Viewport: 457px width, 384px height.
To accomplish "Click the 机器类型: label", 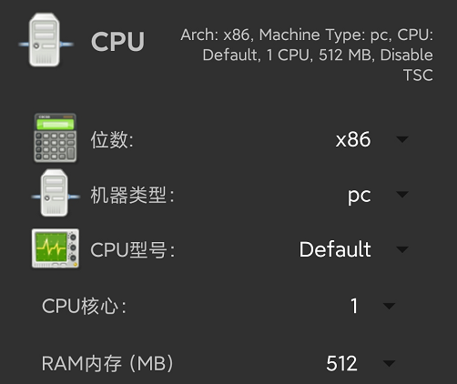I will [x=132, y=195].
